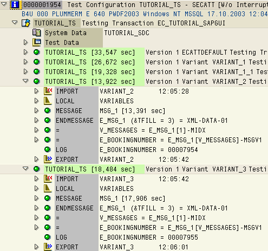Click the blue info icon beside log 0000001954
This screenshot has width=268, height=251.
pos(15,5)
